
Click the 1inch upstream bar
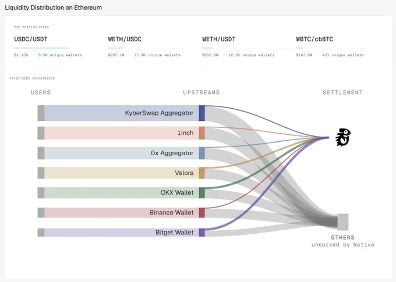(122, 133)
